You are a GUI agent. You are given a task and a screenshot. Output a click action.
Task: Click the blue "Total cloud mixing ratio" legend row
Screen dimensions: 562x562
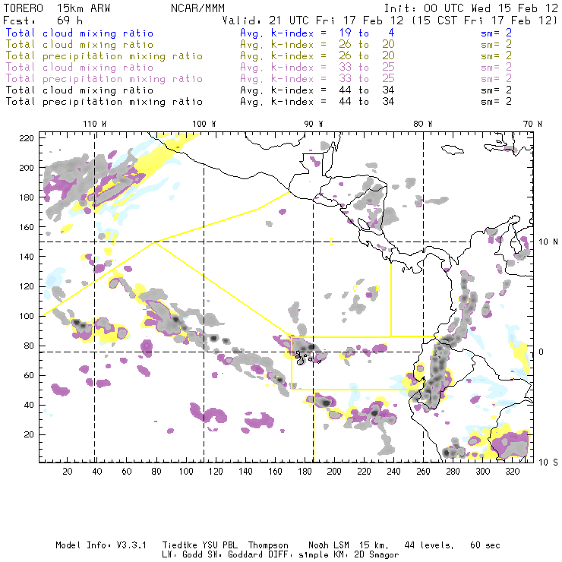pyautogui.click(x=80, y=33)
